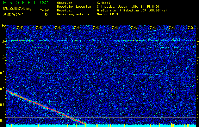Click the 2045 time marker
This screenshot has width=199, height=127.
click(96, 28)
